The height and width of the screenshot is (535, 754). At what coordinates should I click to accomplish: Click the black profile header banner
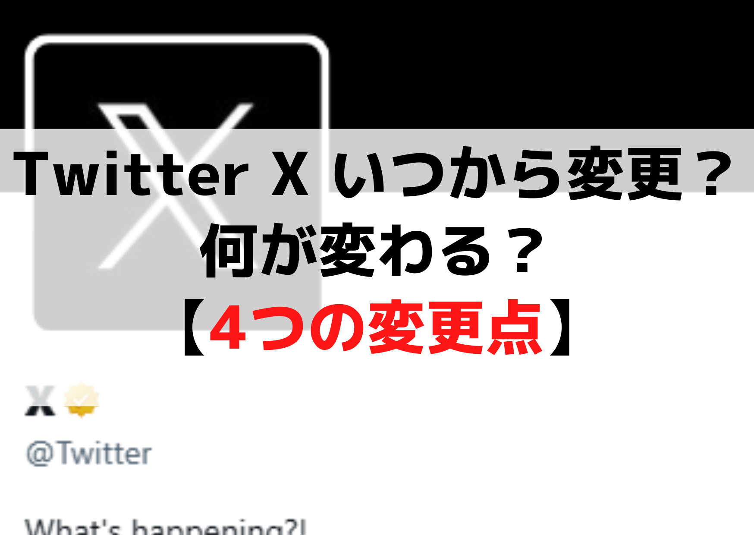coord(539,65)
